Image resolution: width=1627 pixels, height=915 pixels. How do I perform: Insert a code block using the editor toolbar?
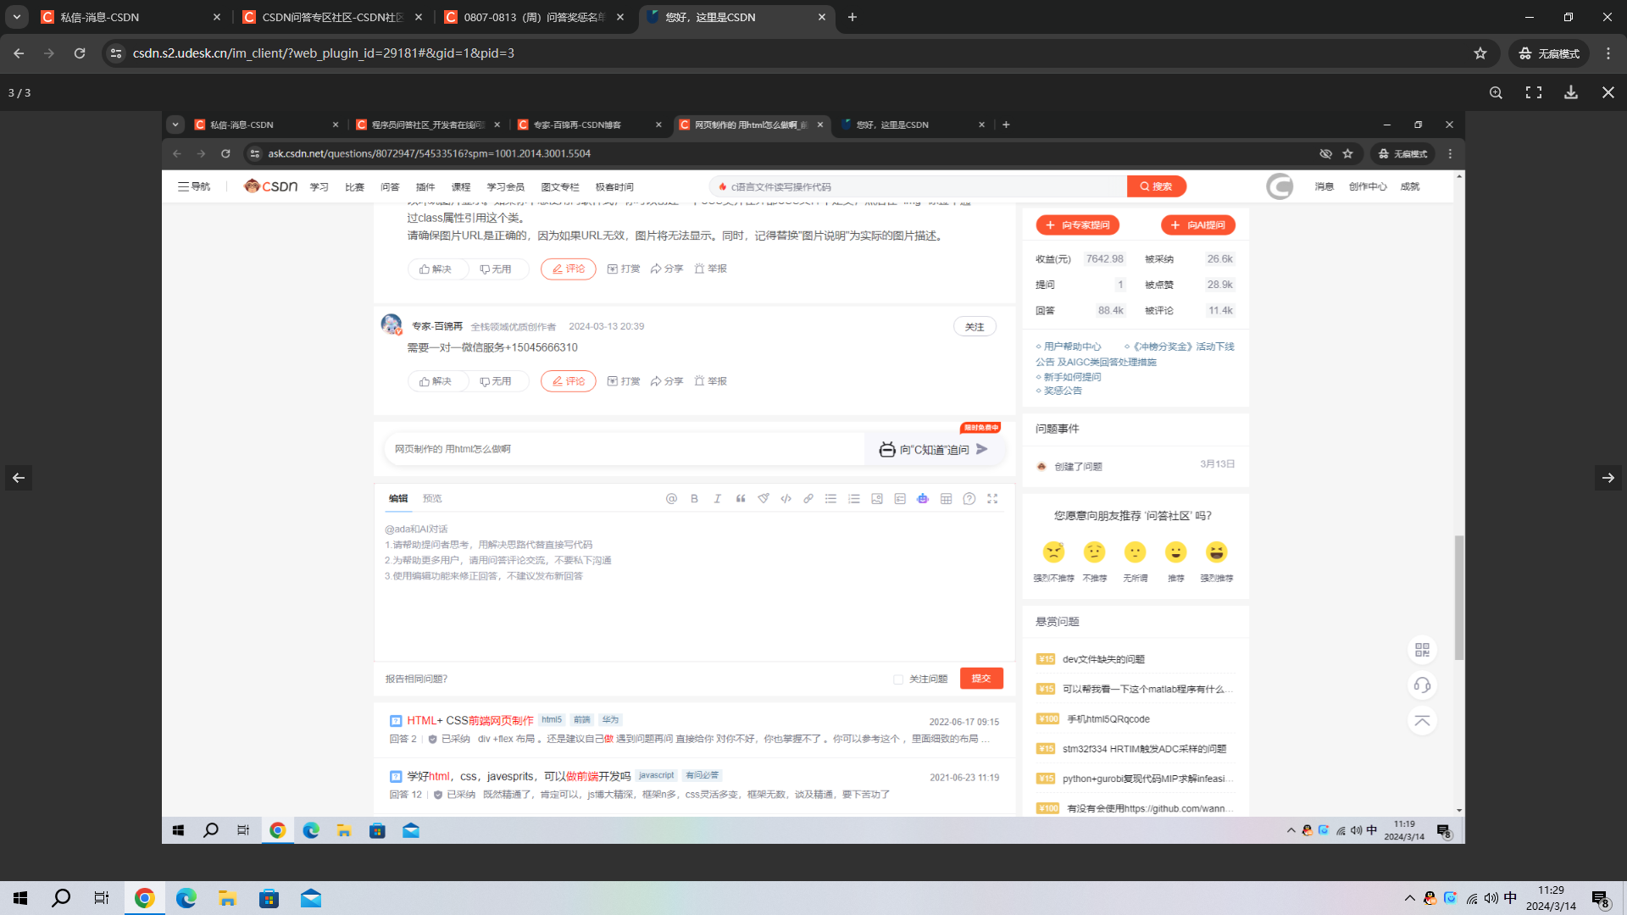pyautogui.click(x=786, y=498)
